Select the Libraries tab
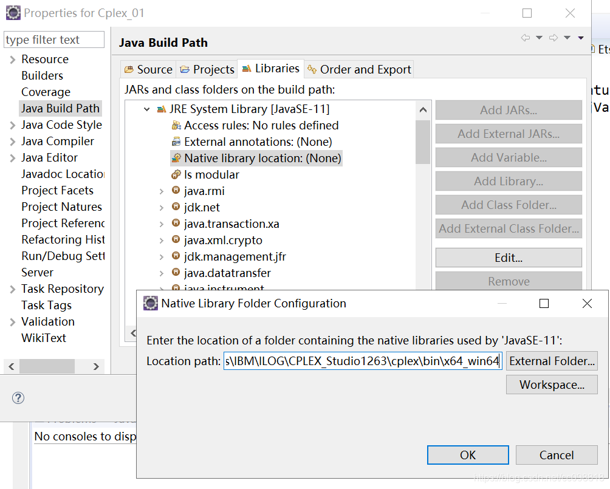Screen dimensions: 610x489 click(271, 69)
